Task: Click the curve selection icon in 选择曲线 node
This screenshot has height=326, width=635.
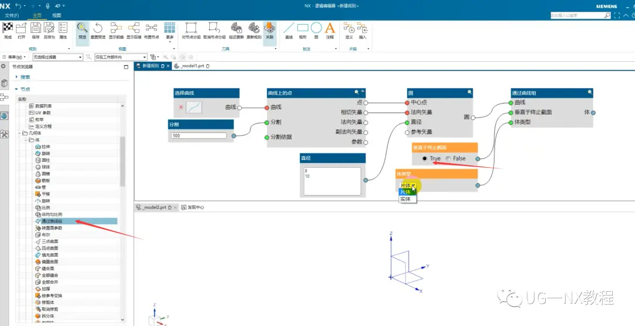Action: 194,107
